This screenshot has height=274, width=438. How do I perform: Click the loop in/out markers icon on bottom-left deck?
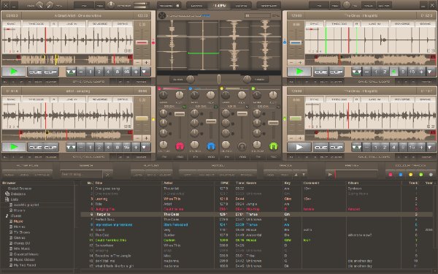pos(71,147)
